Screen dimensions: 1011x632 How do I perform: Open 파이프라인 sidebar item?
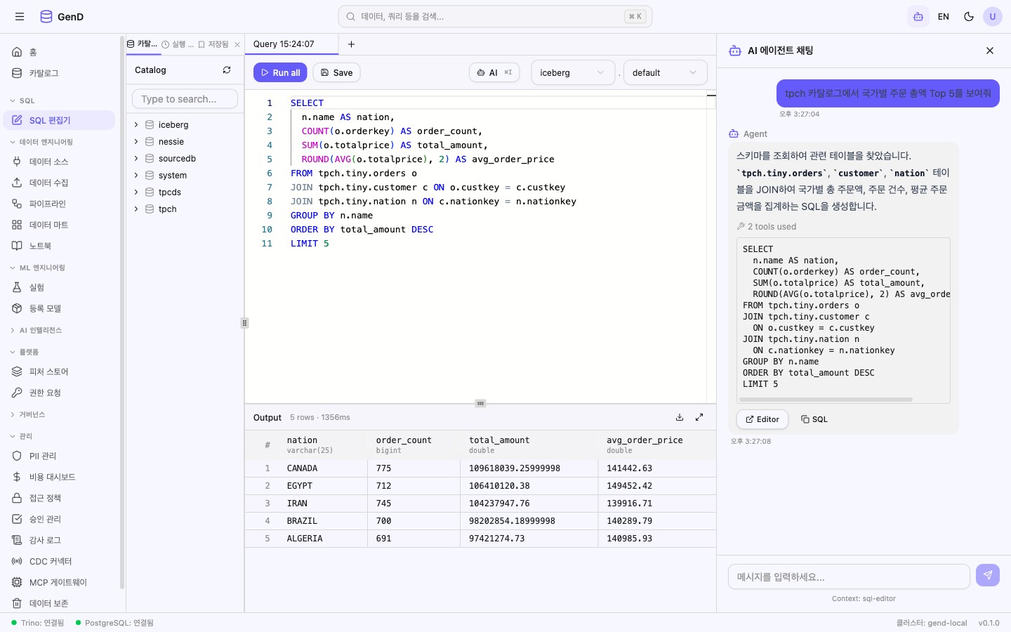[x=59, y=204]
